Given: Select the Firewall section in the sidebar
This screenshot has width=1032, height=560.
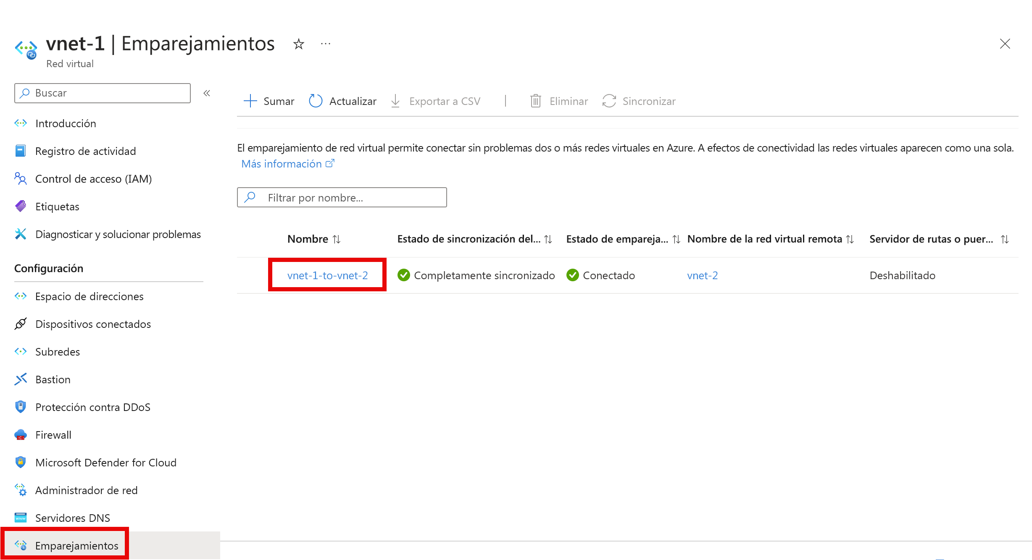Looking at the screenshot, I should (x=53, y=435).
